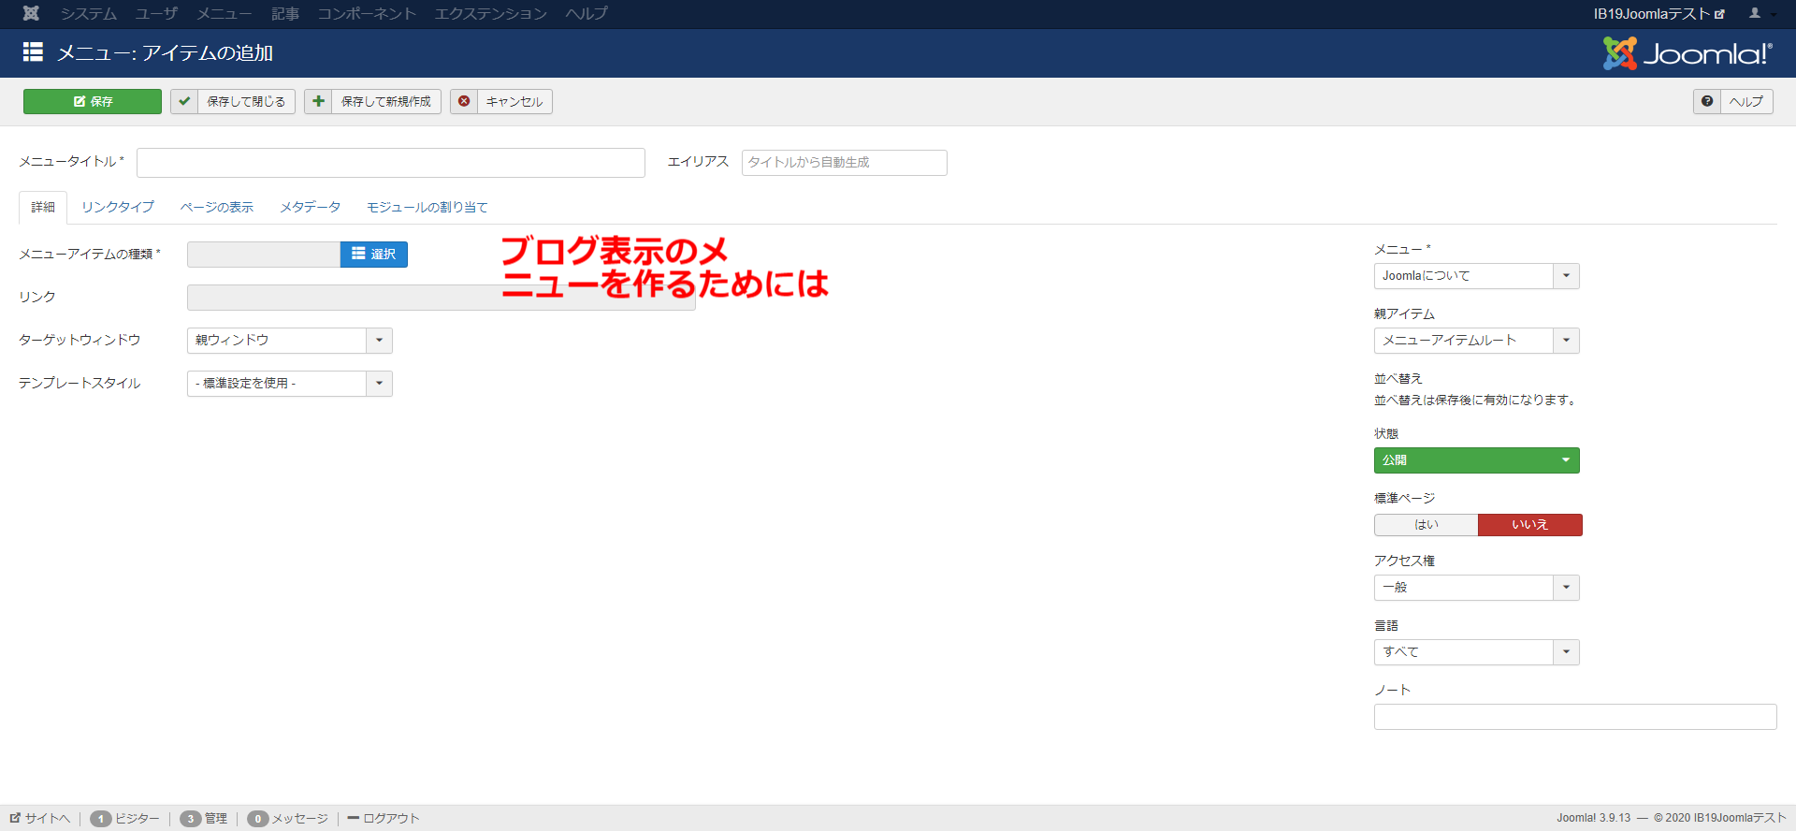Expand the アクセス権 dropdown
Screen dimensions: 1796x831
tap(1476, 588)
